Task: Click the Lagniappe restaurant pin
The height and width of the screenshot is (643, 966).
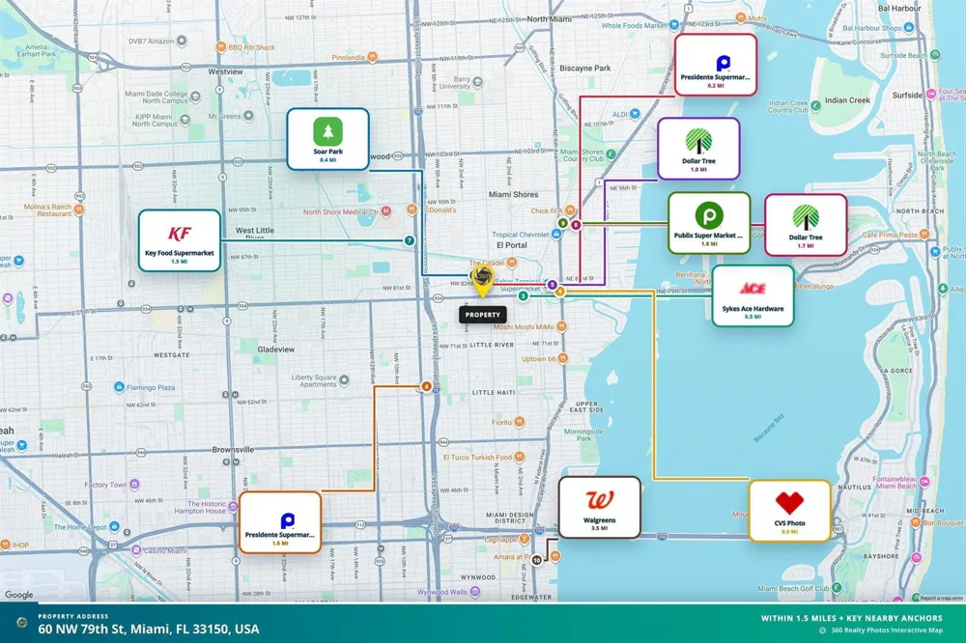Action: 525,539
